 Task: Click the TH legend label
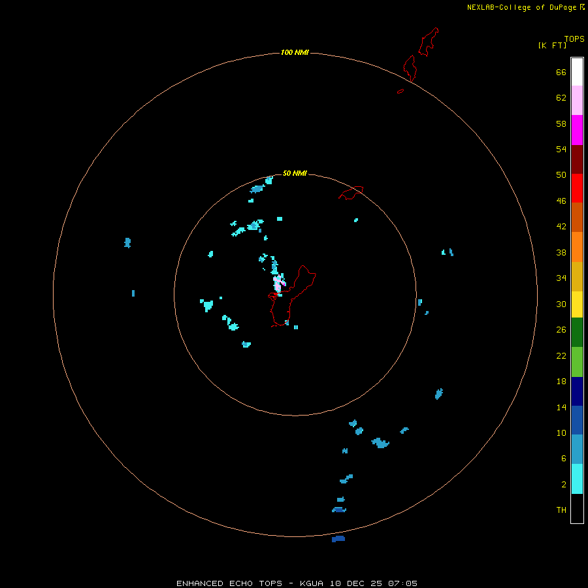(x=561, y=510)
